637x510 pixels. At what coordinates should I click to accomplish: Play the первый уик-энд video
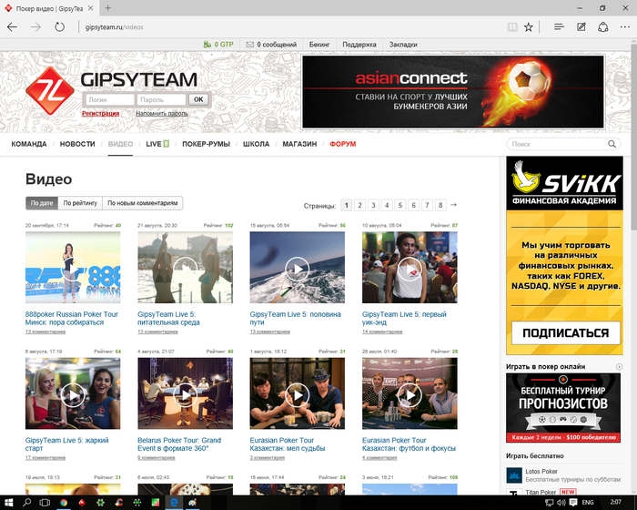409,269
